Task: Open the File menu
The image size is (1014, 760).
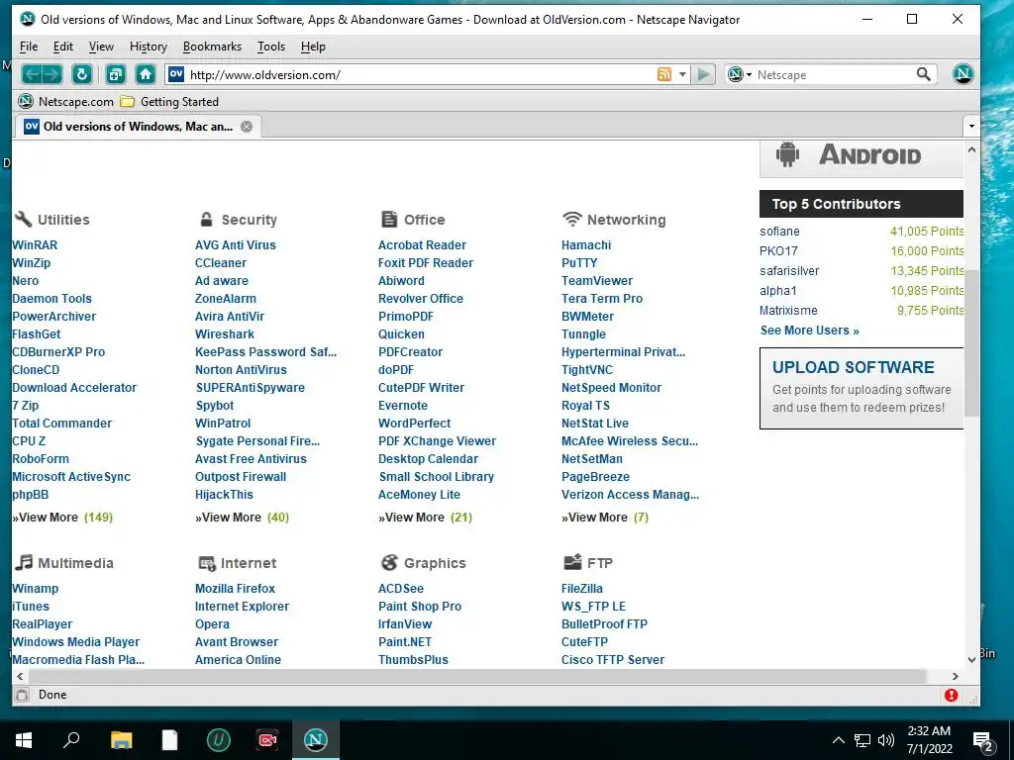Action: point(29,47)
